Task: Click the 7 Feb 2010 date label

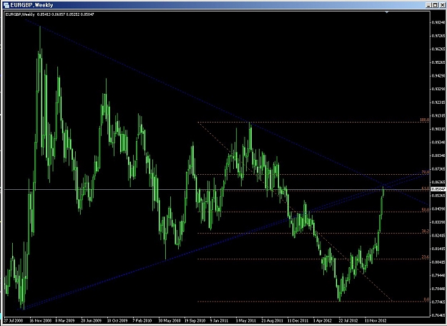Action: (142, 320)
